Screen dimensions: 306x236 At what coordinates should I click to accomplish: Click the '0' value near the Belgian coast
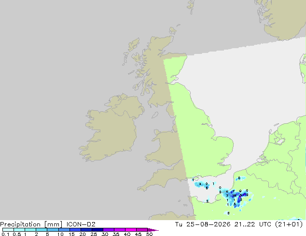click(239, 178)
